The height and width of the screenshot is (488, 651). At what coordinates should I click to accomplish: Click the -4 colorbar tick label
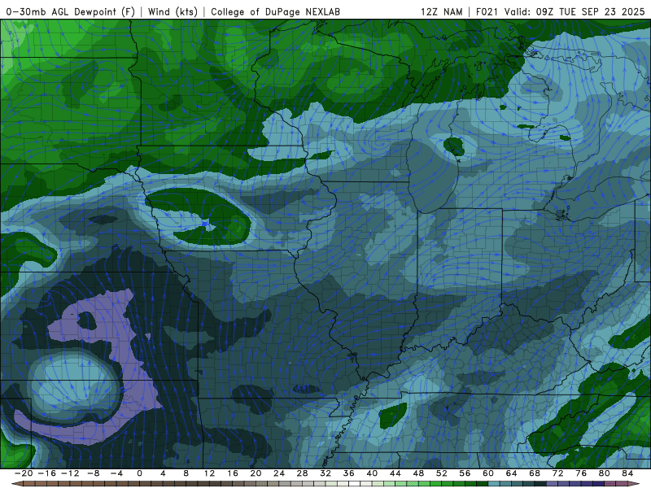point(116,473)
